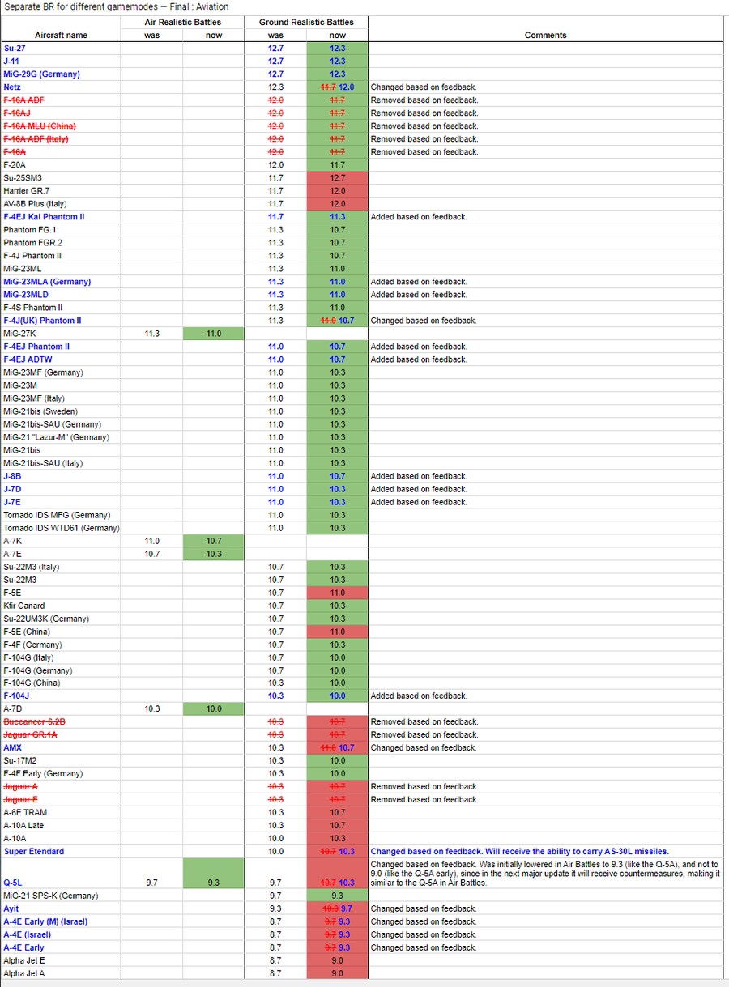Click MiG-27K's green 11.0 Air Battles cell
The width and height of the screenshot is (729, 987).
tap(214, 334)
